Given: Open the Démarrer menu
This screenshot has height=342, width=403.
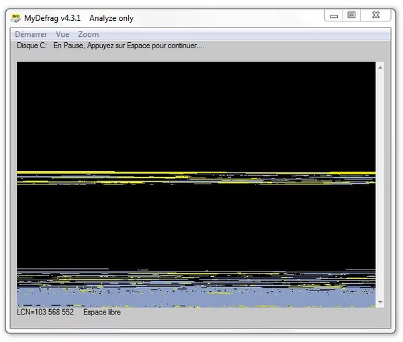Looking at the screenshot, I should click(x=31, y=34).
